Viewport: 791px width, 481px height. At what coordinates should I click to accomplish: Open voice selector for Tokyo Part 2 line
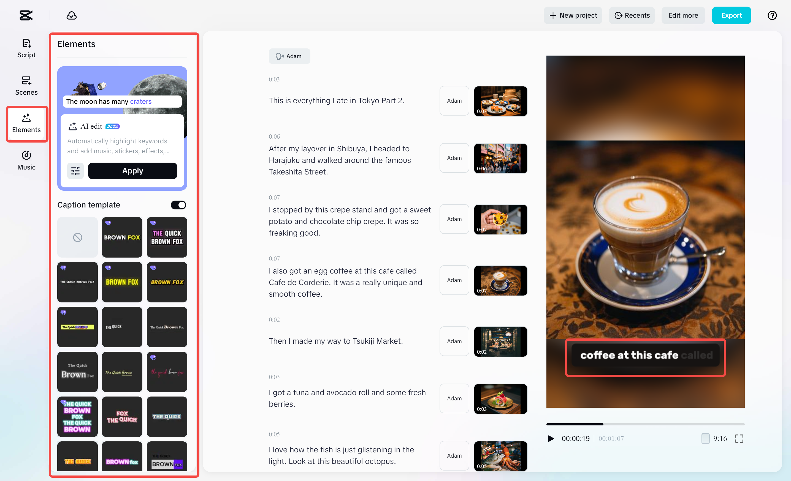click(x=454, y=101)
